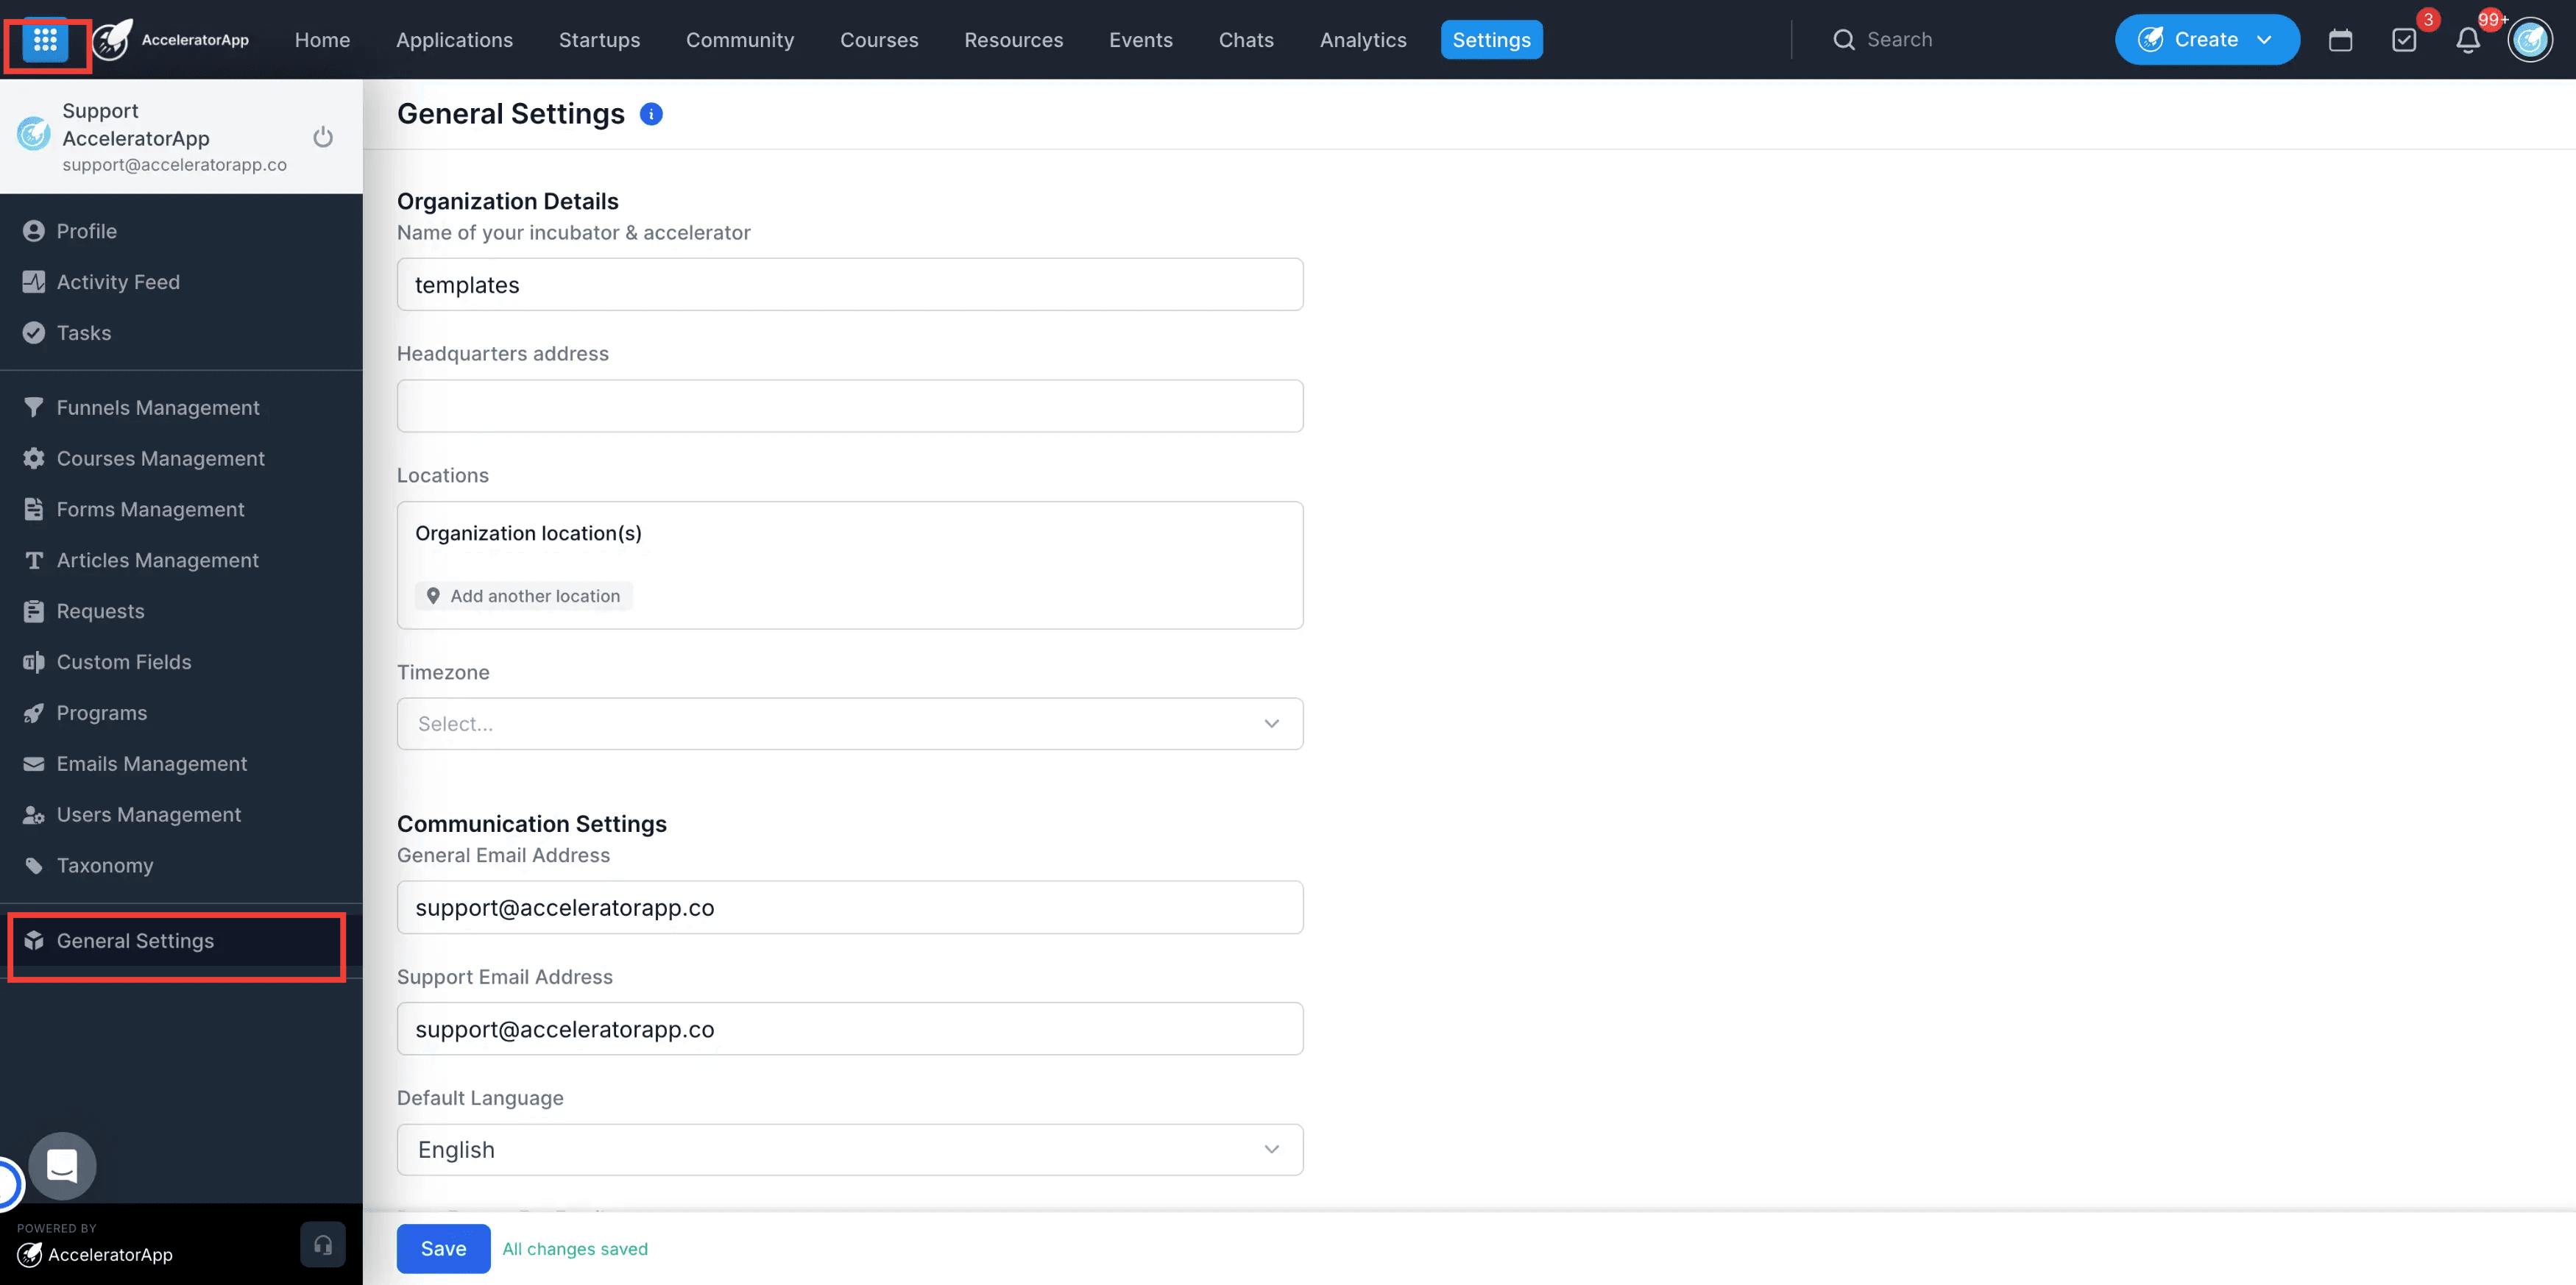The height and width of the screenshot is (1285, 2576).
Task: Open the notifications bell icon
Action: [2468, 40]
